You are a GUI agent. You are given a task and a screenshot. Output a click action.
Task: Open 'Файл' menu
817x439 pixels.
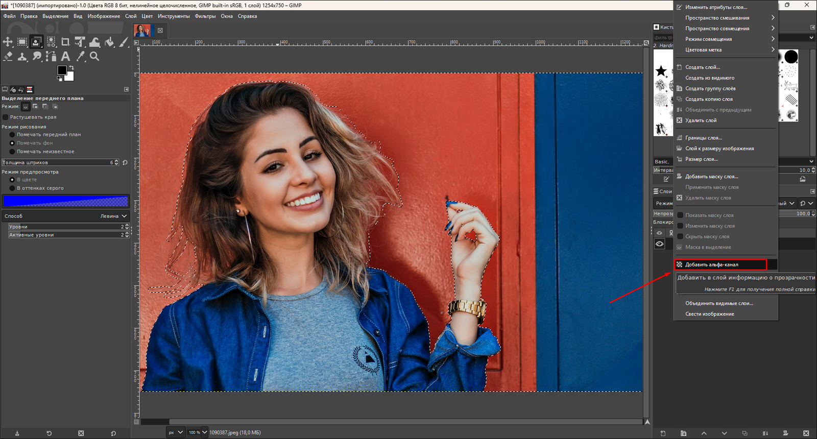(9, 16)
